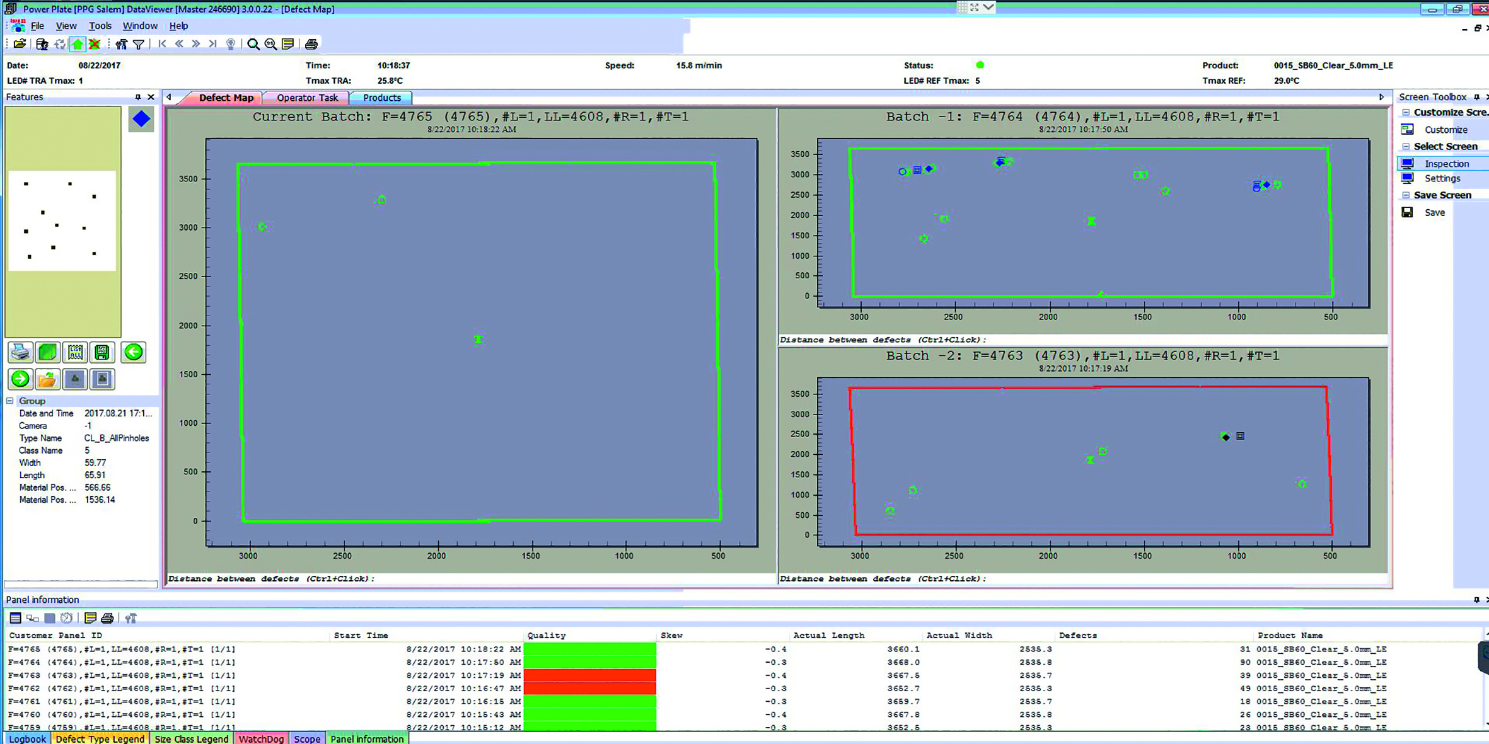The height and width of the screenshot is (744, 1489).
Task: Collapse the Select Screen section
Action: click(x=1406, y=147)
